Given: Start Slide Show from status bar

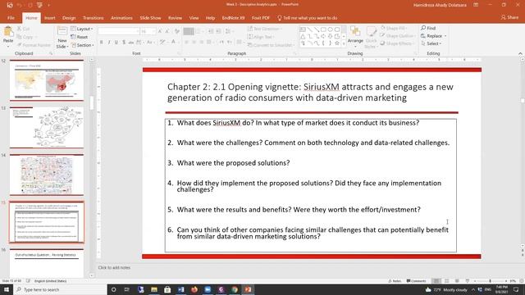Looking at the screenshot, I should [468, 281].
